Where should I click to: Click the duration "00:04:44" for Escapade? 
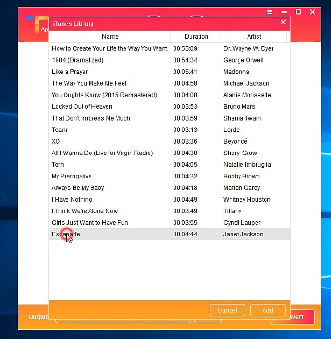(x=185, y=234)
